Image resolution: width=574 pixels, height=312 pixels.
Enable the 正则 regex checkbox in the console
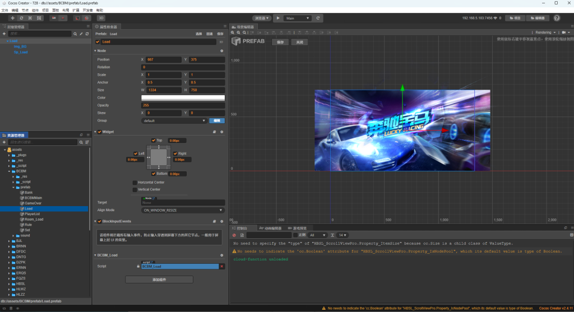295,235
